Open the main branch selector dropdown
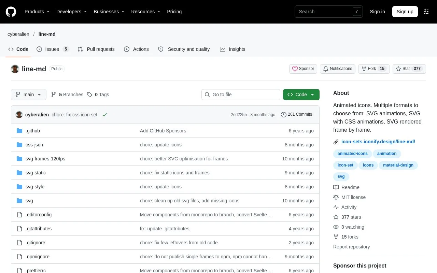 (x=29, y=95)
